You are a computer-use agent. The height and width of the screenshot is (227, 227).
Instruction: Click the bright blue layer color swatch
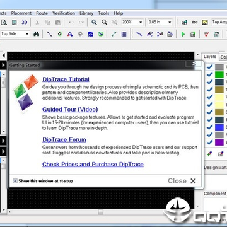click(219, 127)
